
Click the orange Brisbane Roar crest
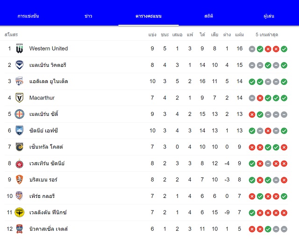coord(20,180)
